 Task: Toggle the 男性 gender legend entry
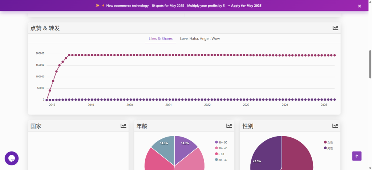(x=328, y=148)
